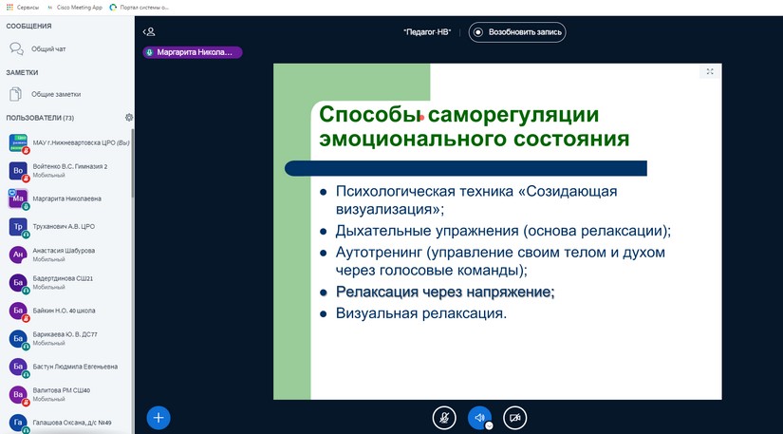Open the Портал системы bookmark
Screen dimensions: 783x434
(140, 8)
